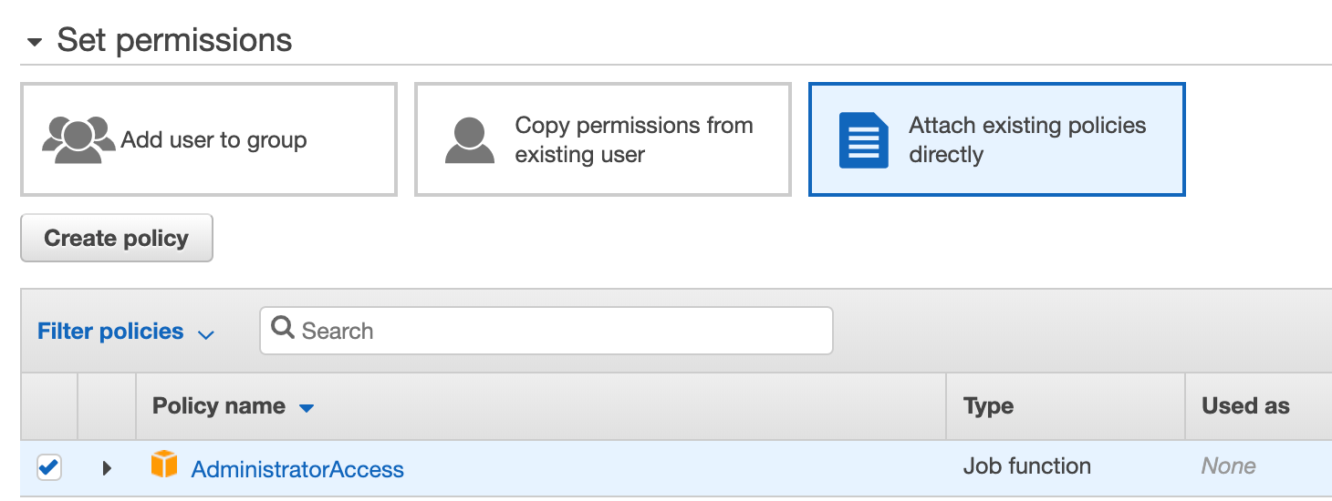
Task: Click the Used as column header
Action: tap(1245, 406)
